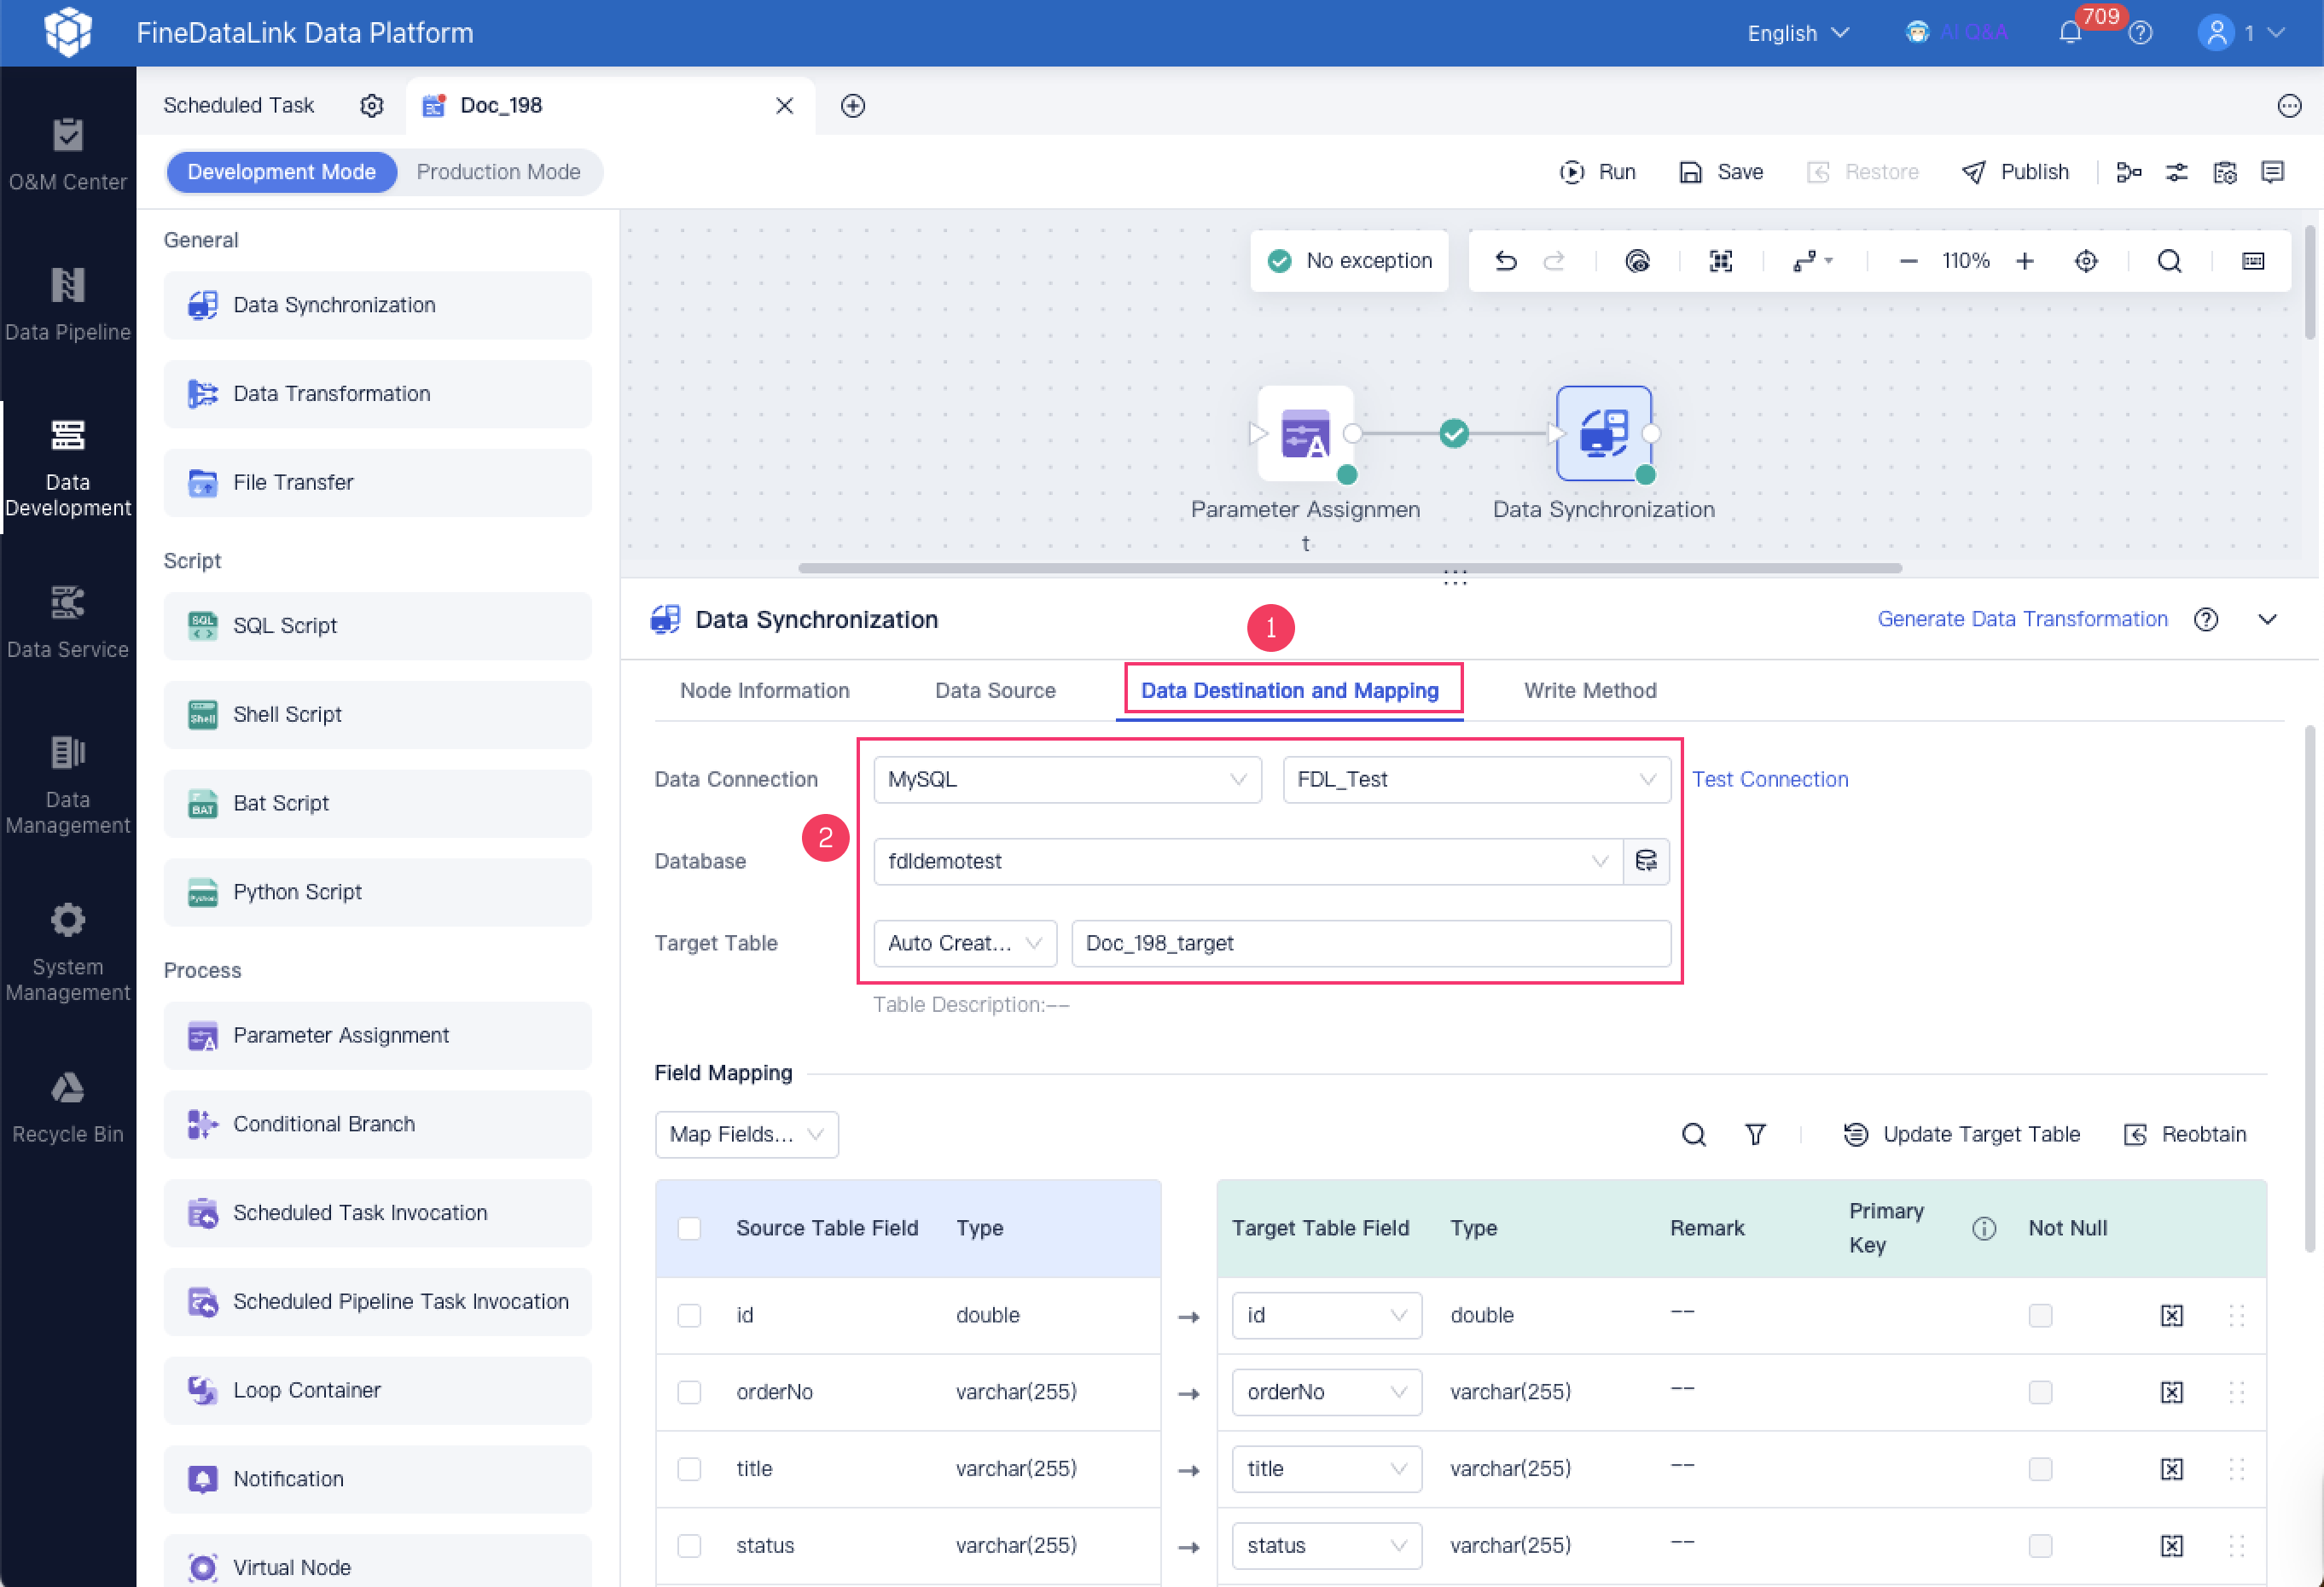The width and height of the screenshot is (2324, 1587).
Task: Open the MySQL data connection type dropdown
Action: pyautogui.click(x=1067, y=779)
